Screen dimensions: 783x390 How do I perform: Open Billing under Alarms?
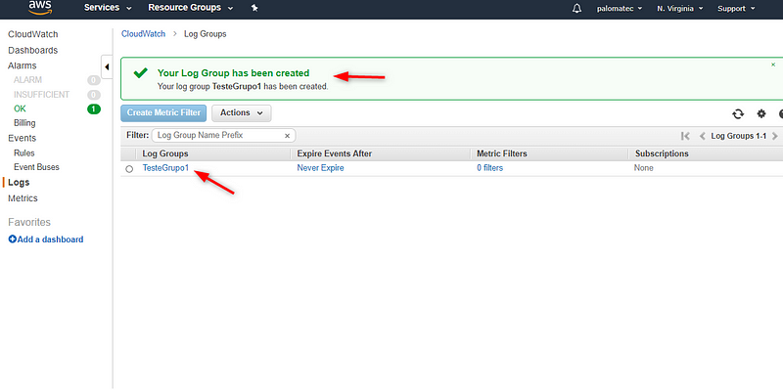tap(24, 123)
